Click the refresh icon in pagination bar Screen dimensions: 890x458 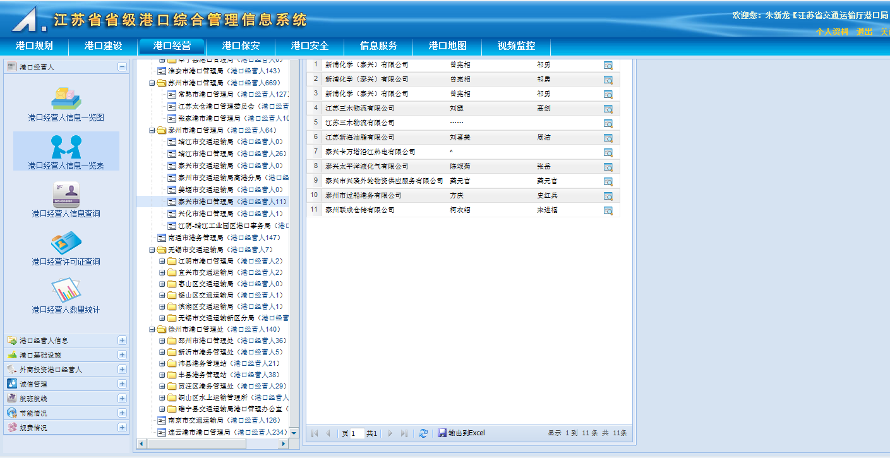point(423,433)
